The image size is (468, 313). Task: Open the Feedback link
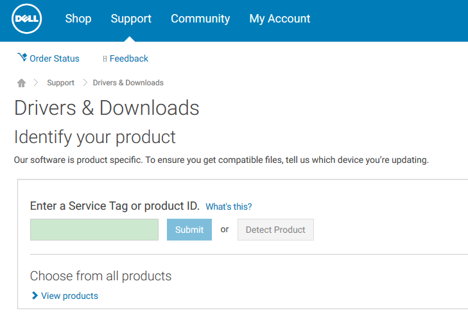click(x=129, y=58)
